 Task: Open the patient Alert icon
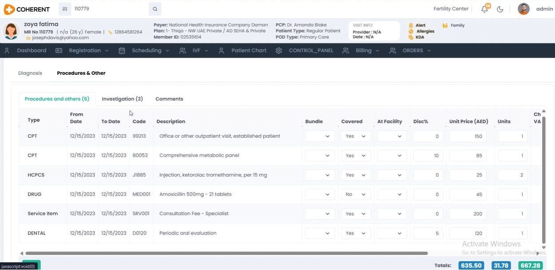pos(411,26)
